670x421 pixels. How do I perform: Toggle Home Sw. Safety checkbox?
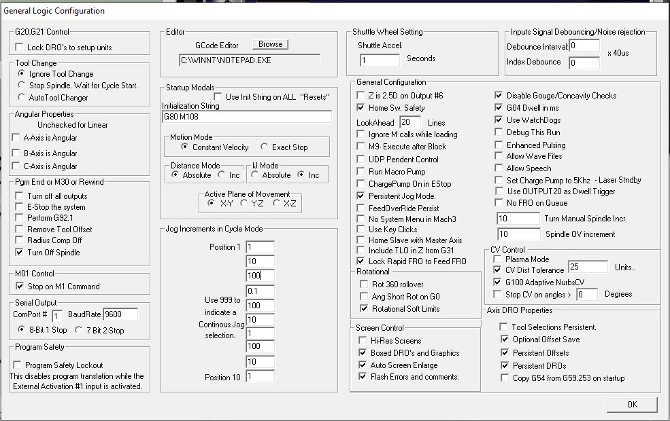(361, 107)
